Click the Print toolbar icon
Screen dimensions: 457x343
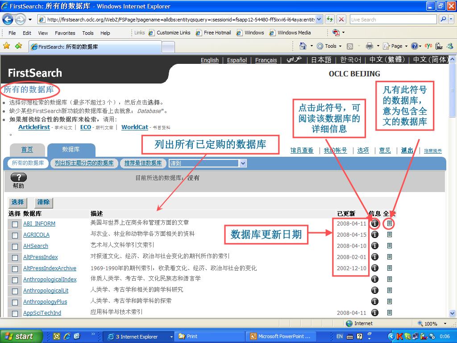pos(369,46)
